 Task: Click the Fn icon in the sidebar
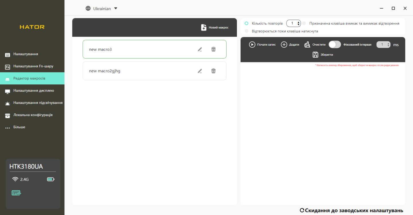[7, 67]
